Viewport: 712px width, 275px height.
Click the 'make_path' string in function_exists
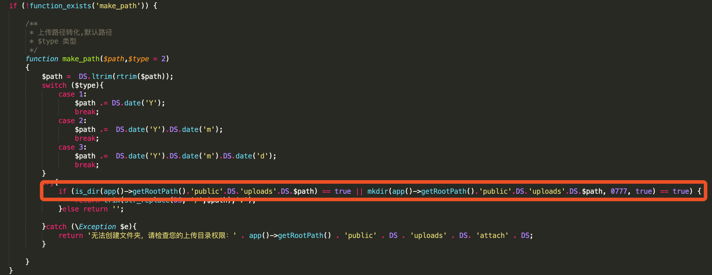coord(118,6)
